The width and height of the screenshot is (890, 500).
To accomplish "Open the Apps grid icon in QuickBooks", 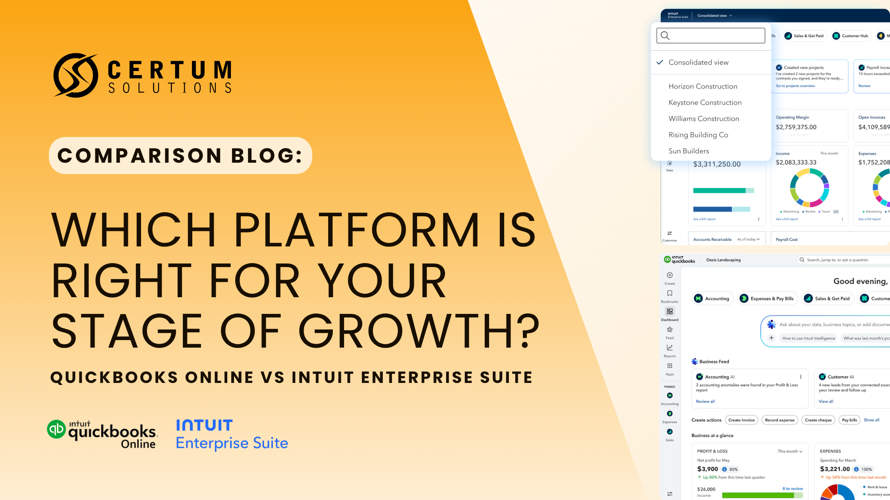I will pos(669,366).
